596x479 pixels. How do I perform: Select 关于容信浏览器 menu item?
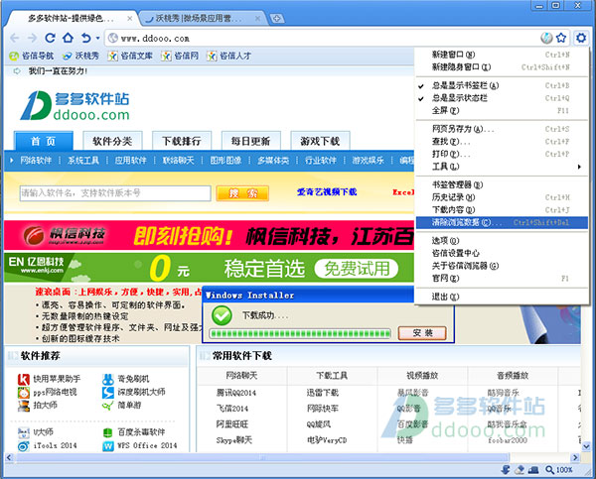tap(502, 266)
